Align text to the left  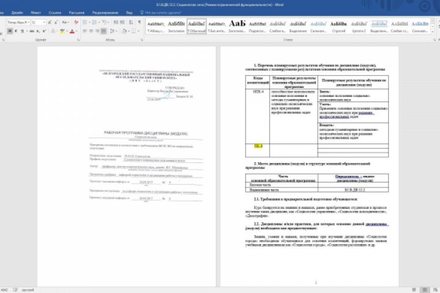(x=85, y=31)
